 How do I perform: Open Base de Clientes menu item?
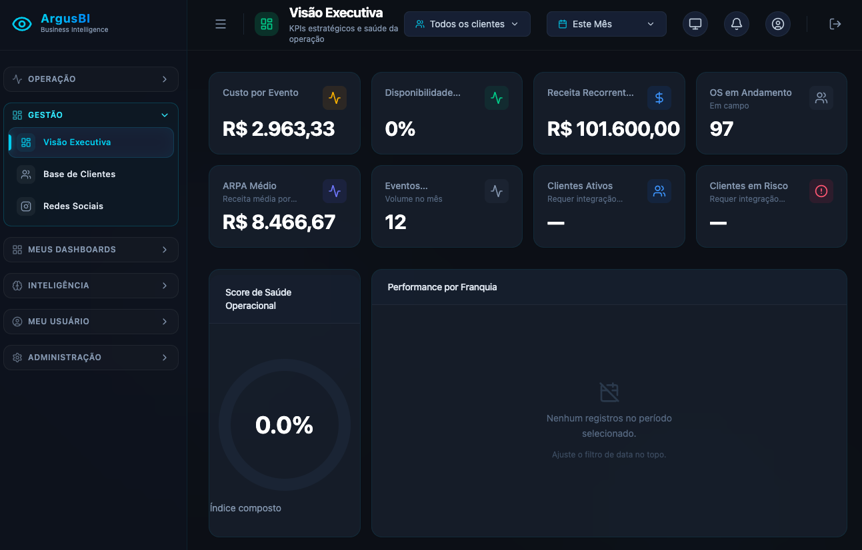click(91, 174)
